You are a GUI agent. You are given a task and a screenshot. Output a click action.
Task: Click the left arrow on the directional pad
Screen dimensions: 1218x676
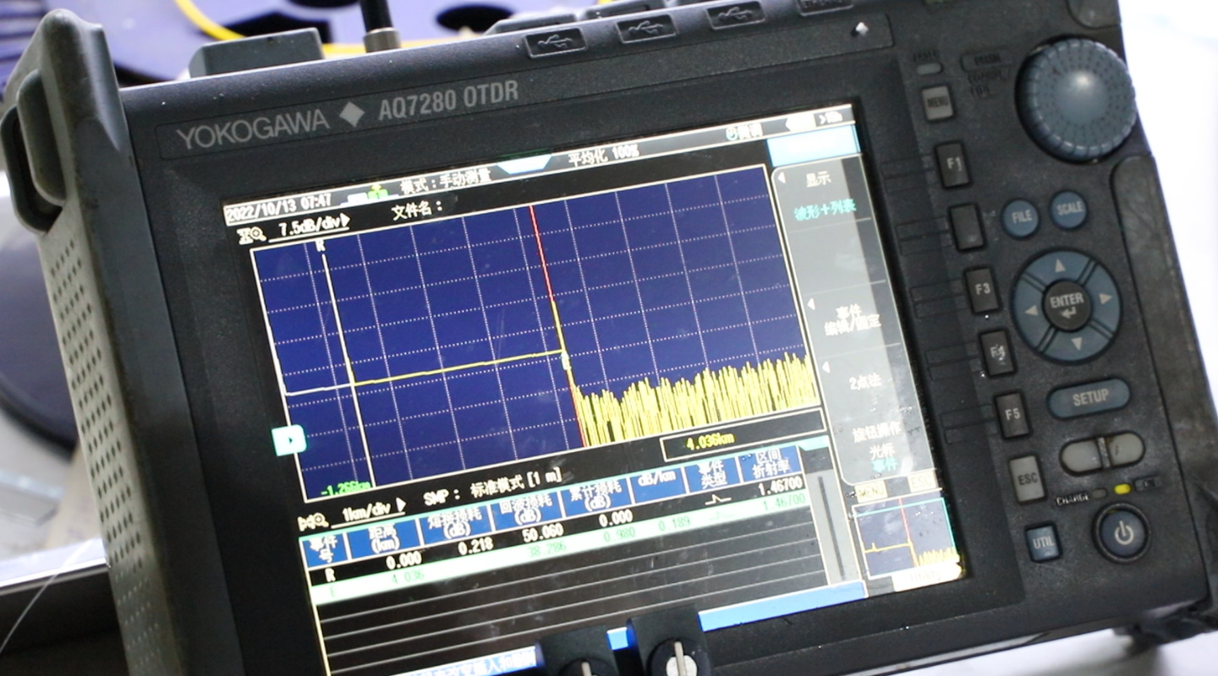click(x=1030, y=311)
